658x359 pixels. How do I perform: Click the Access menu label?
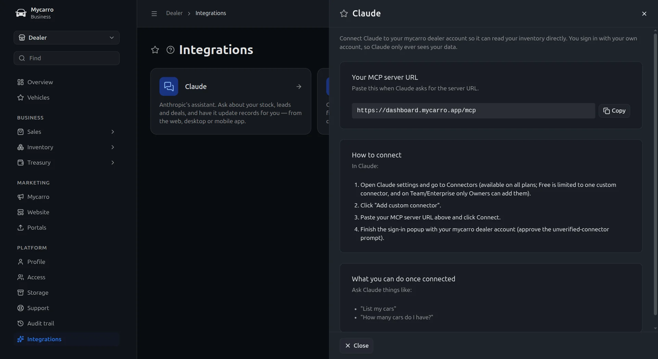click(36, 277)
